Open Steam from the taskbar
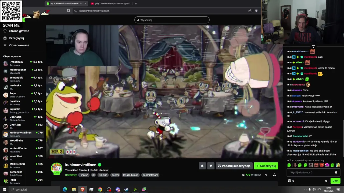Screen dimensions: 344x193 (126, 190)
